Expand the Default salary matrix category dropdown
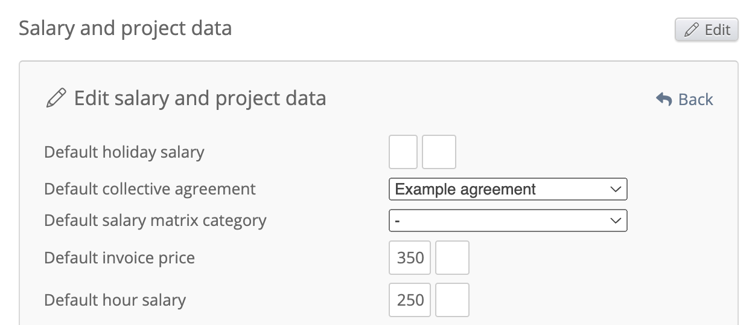 (x=508, y=220)
